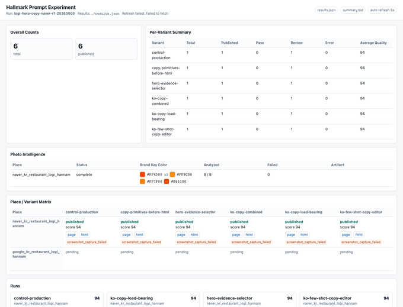This screenshot has width=403, height=307.
Task: Click the Refresh failed: Failed to fetch message
Action: (145, 14)
